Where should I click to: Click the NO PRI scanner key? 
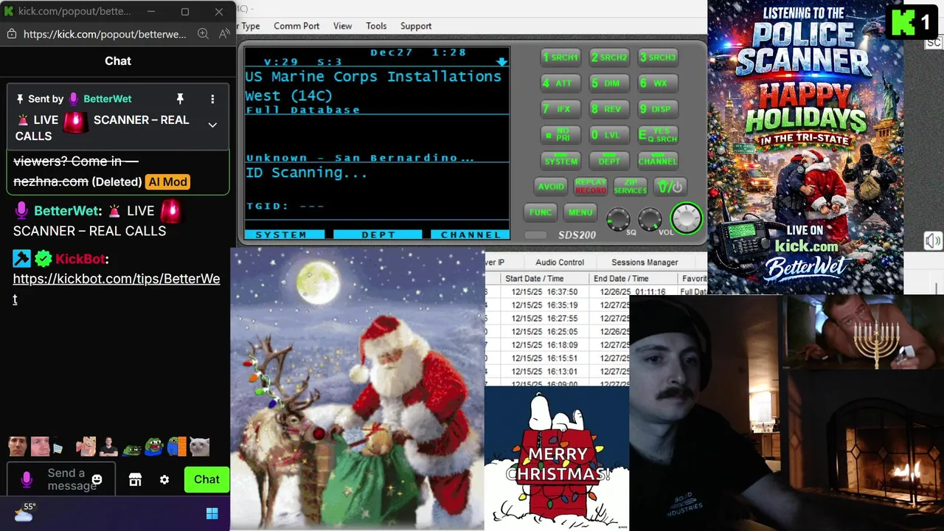[560, 135]
